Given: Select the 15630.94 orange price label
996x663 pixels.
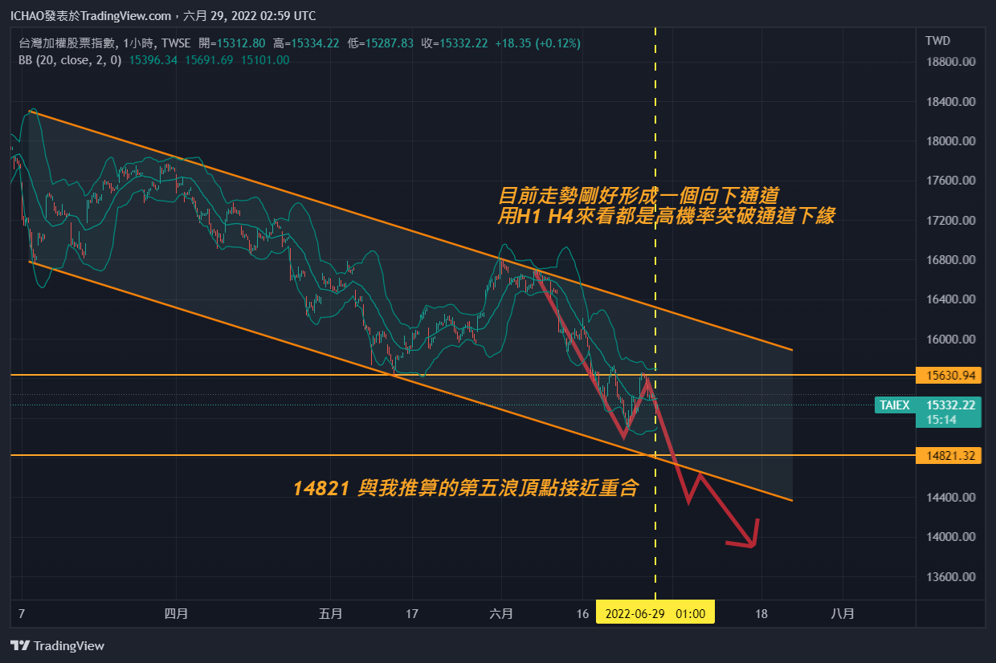Looking at the screenshot, I should [950, 375].
